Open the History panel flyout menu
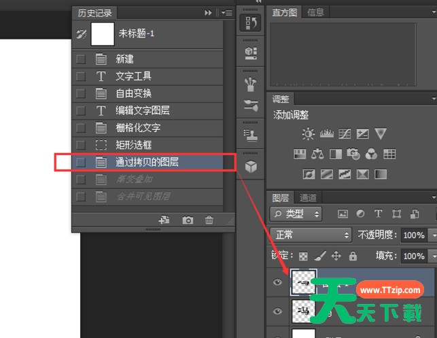The image size is (437, 338). point(226,13)
